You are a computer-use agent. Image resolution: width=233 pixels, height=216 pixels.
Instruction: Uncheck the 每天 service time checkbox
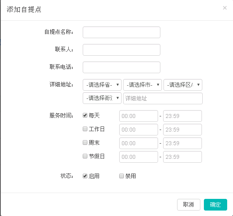click(85, 116)
